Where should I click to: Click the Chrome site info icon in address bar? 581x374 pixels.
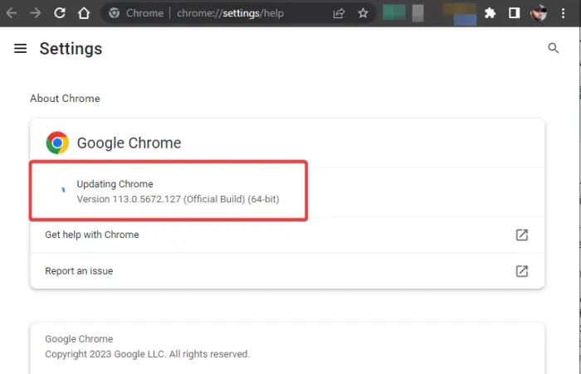pyautogui.click(x=115, y=13)
